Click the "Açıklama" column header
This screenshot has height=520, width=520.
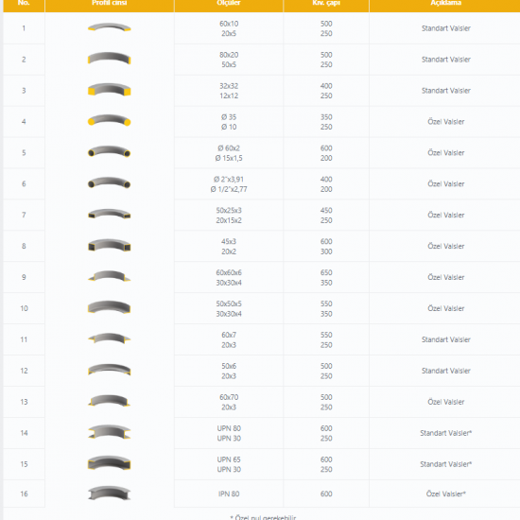coord(445,4)
